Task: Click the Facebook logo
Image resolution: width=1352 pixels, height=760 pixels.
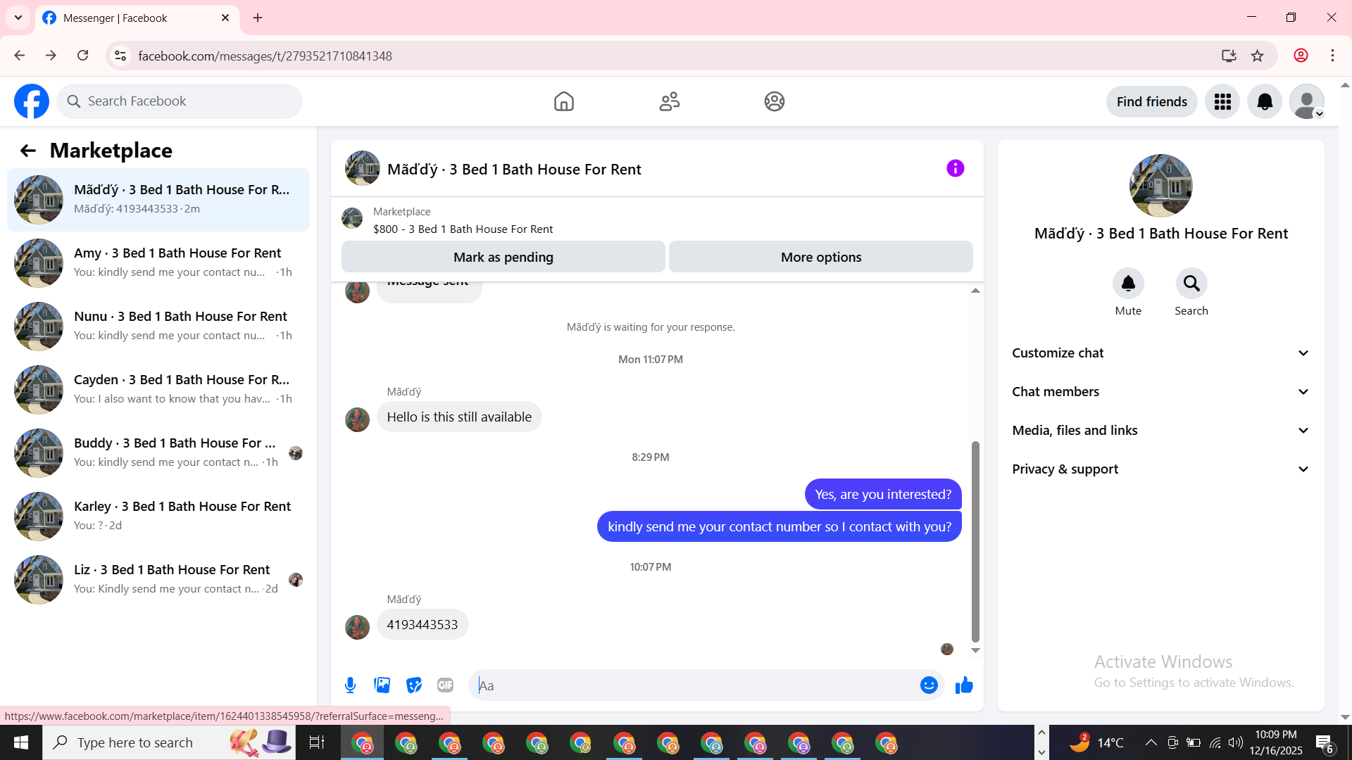Action: [32, 101]
